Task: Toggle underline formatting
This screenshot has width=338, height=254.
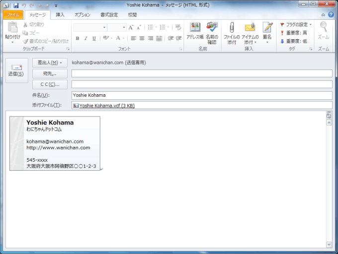Action: coord(94,38)
